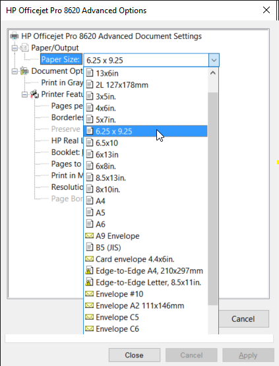Select the Borderless tree item
The width and height of the screenshot is (279, 366).
coord(67,117)
